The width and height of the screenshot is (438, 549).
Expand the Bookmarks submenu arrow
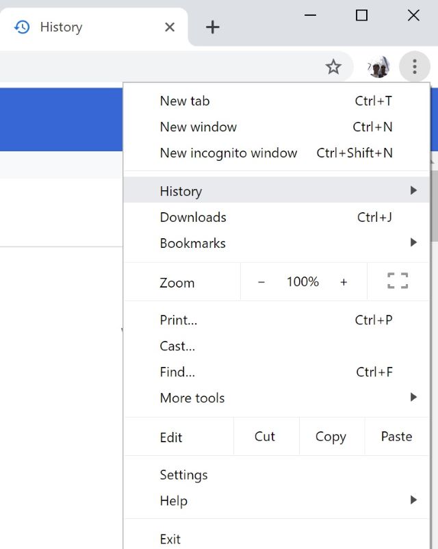pos(413,242)
